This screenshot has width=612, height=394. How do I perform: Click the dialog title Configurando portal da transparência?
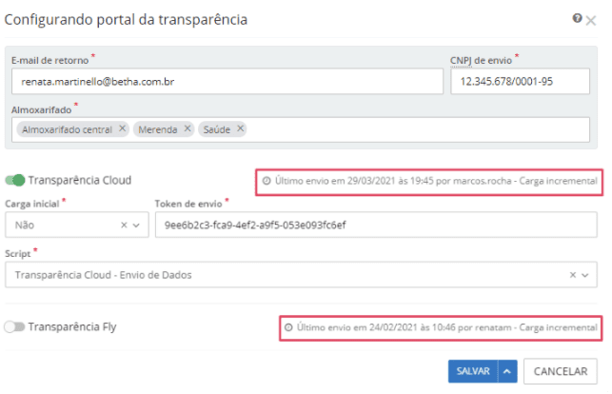click(x=126, y=19)
